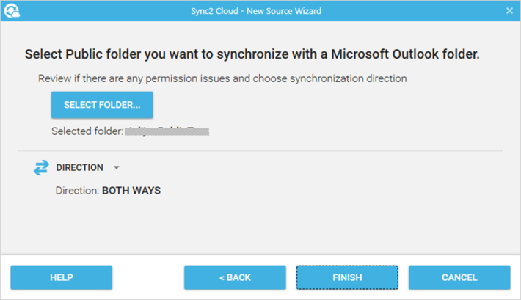Click empty area below the direction setting
Viewport: 521px width, 300px height.
[x=260, y=226]
